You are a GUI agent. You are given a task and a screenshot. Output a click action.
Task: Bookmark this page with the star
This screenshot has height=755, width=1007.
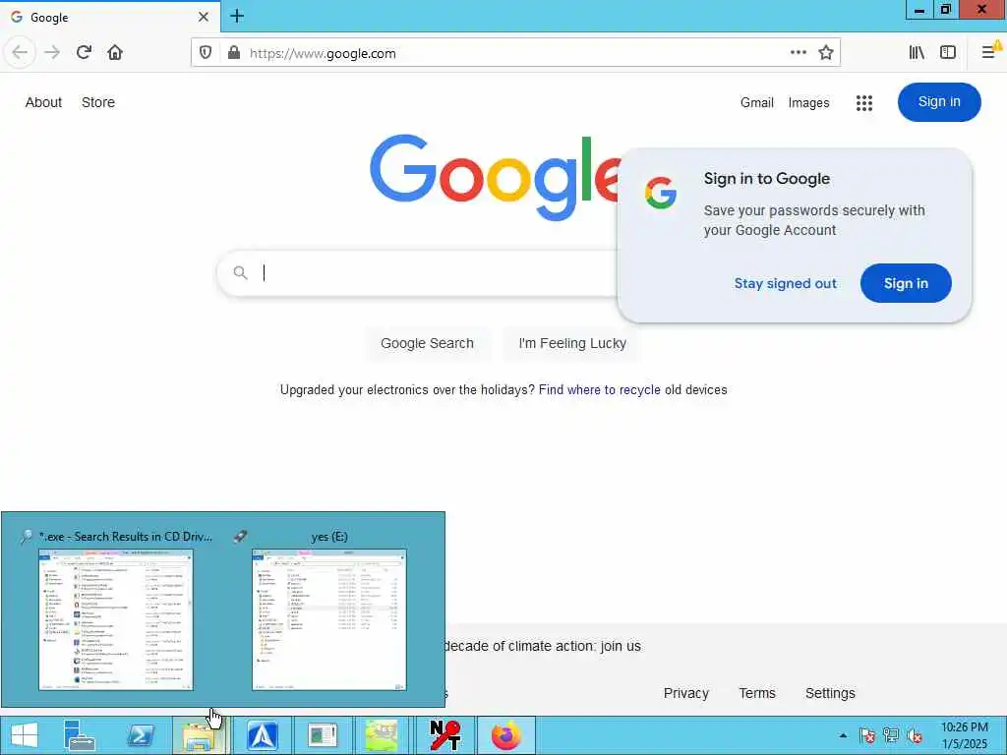pyautogui.click(x=826, y=53)
